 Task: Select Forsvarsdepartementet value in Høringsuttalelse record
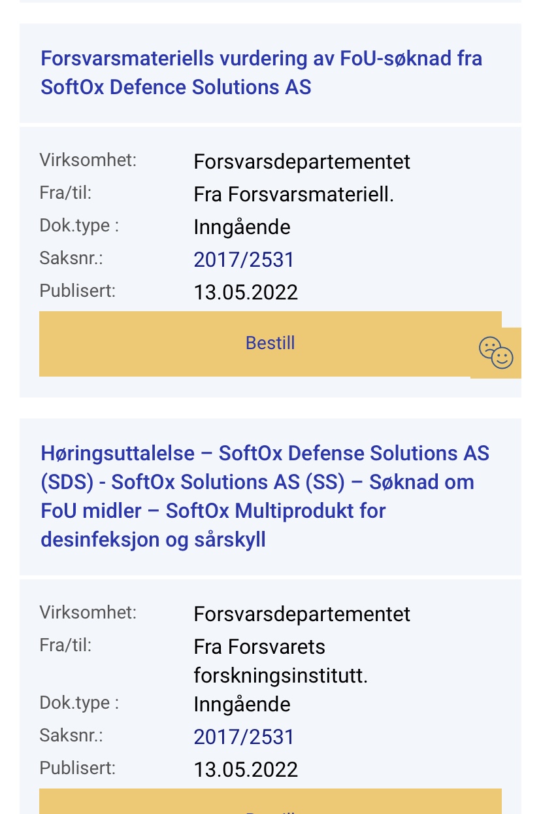[302, 614]
